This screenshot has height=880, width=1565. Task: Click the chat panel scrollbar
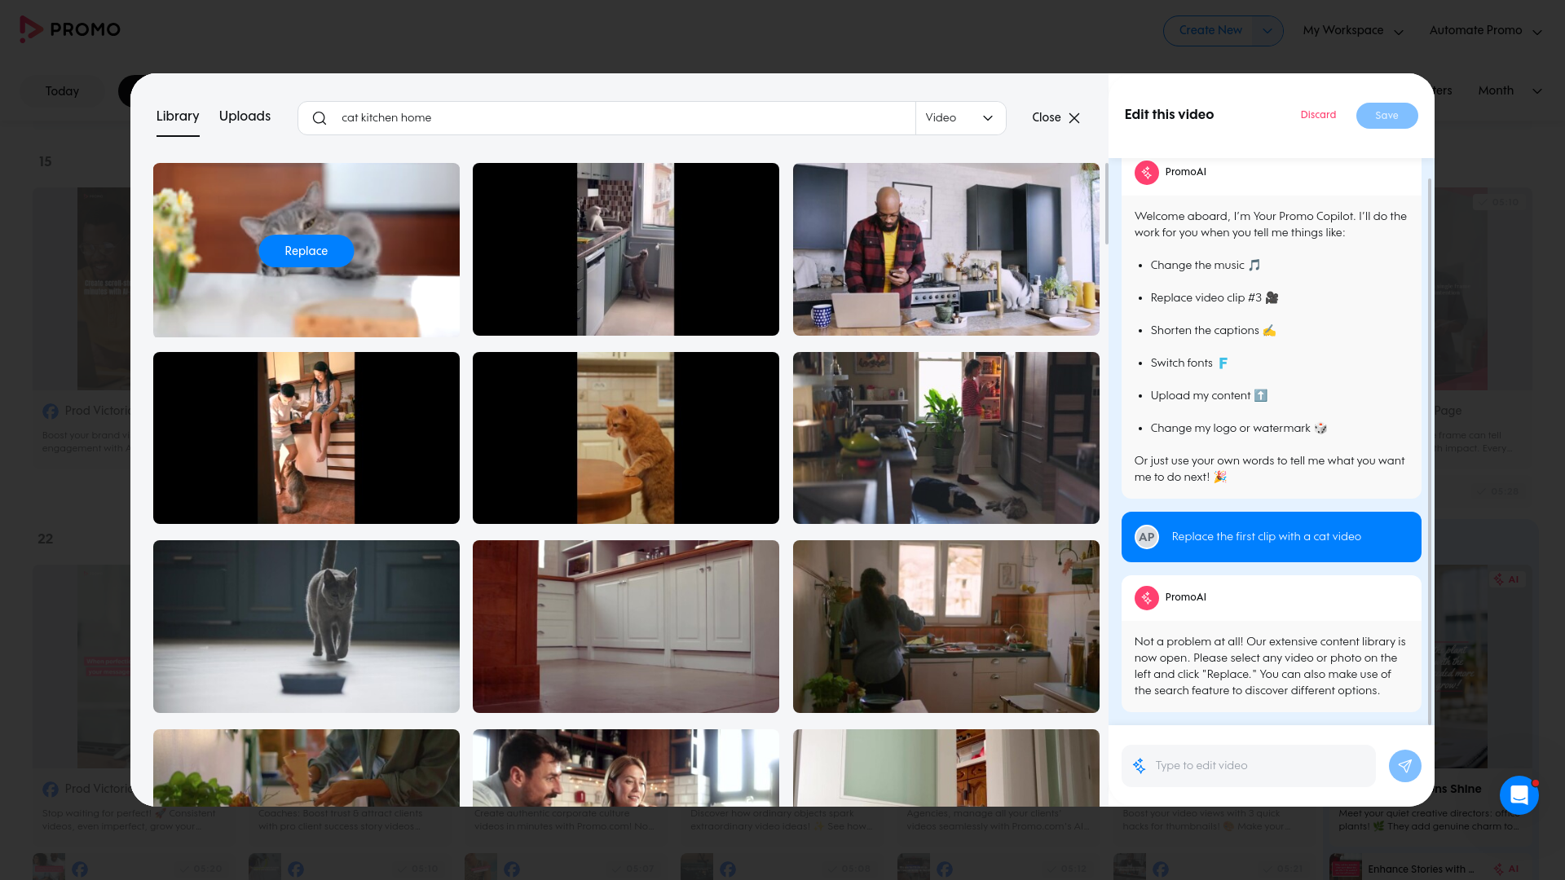pyautogui.click(x=1430, y=451)
